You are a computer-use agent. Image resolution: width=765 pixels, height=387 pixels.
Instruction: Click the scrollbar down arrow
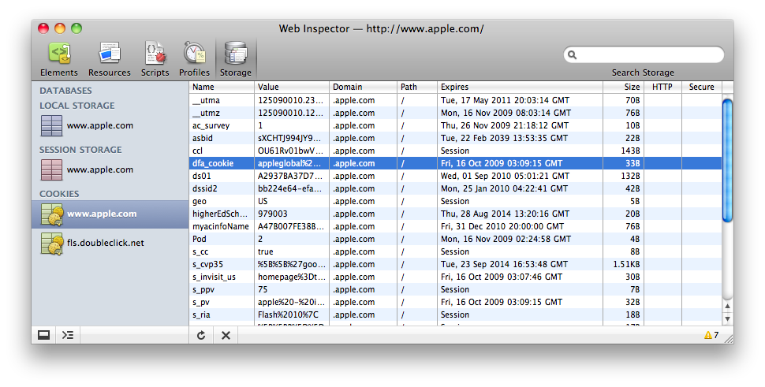[727, 318]
